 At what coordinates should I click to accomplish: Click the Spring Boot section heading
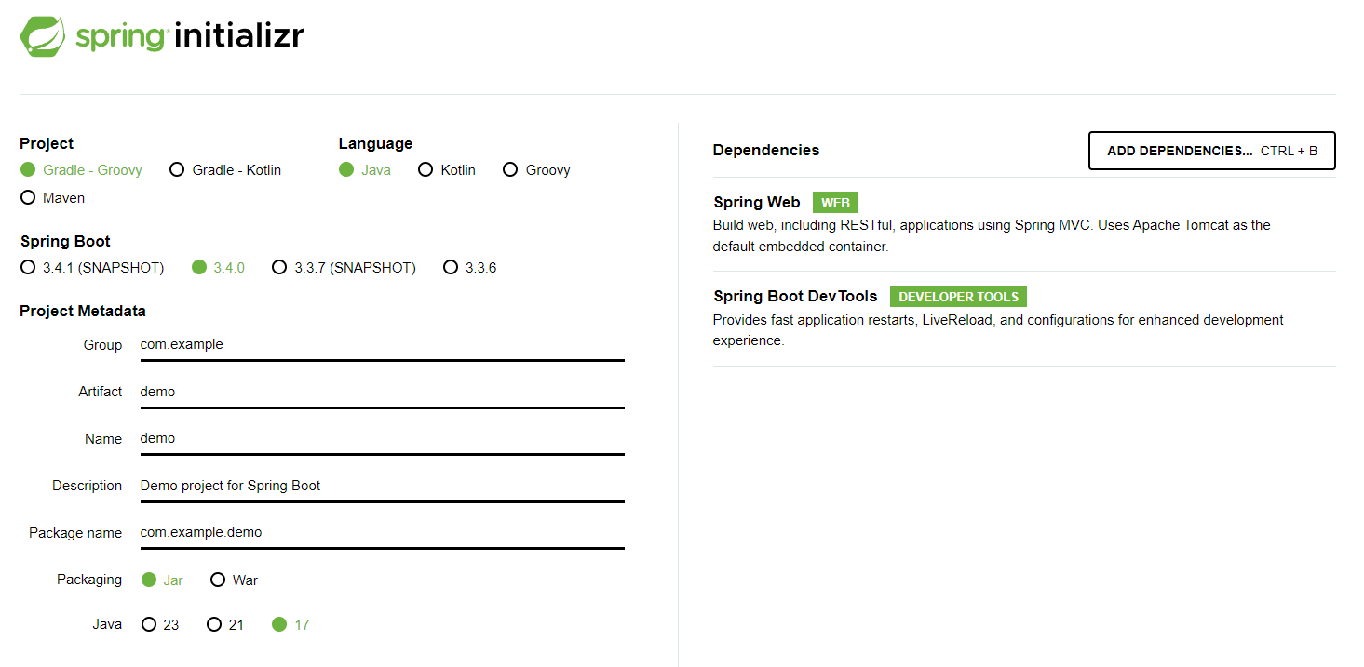click(65, 241)
